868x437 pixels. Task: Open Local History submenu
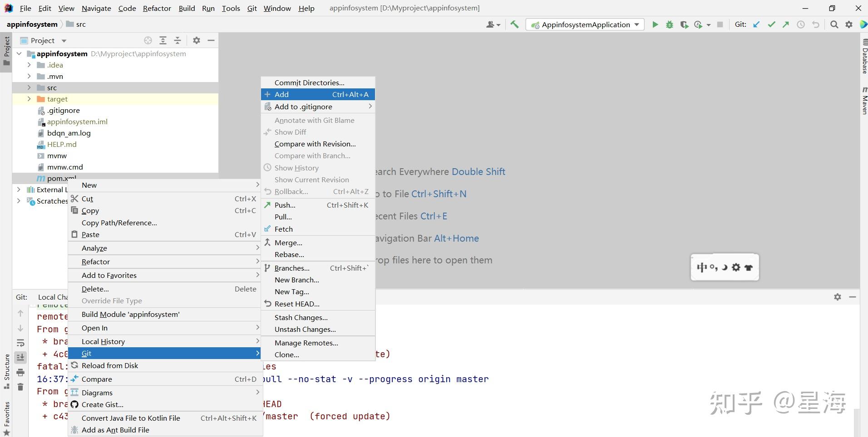(165, 341)
